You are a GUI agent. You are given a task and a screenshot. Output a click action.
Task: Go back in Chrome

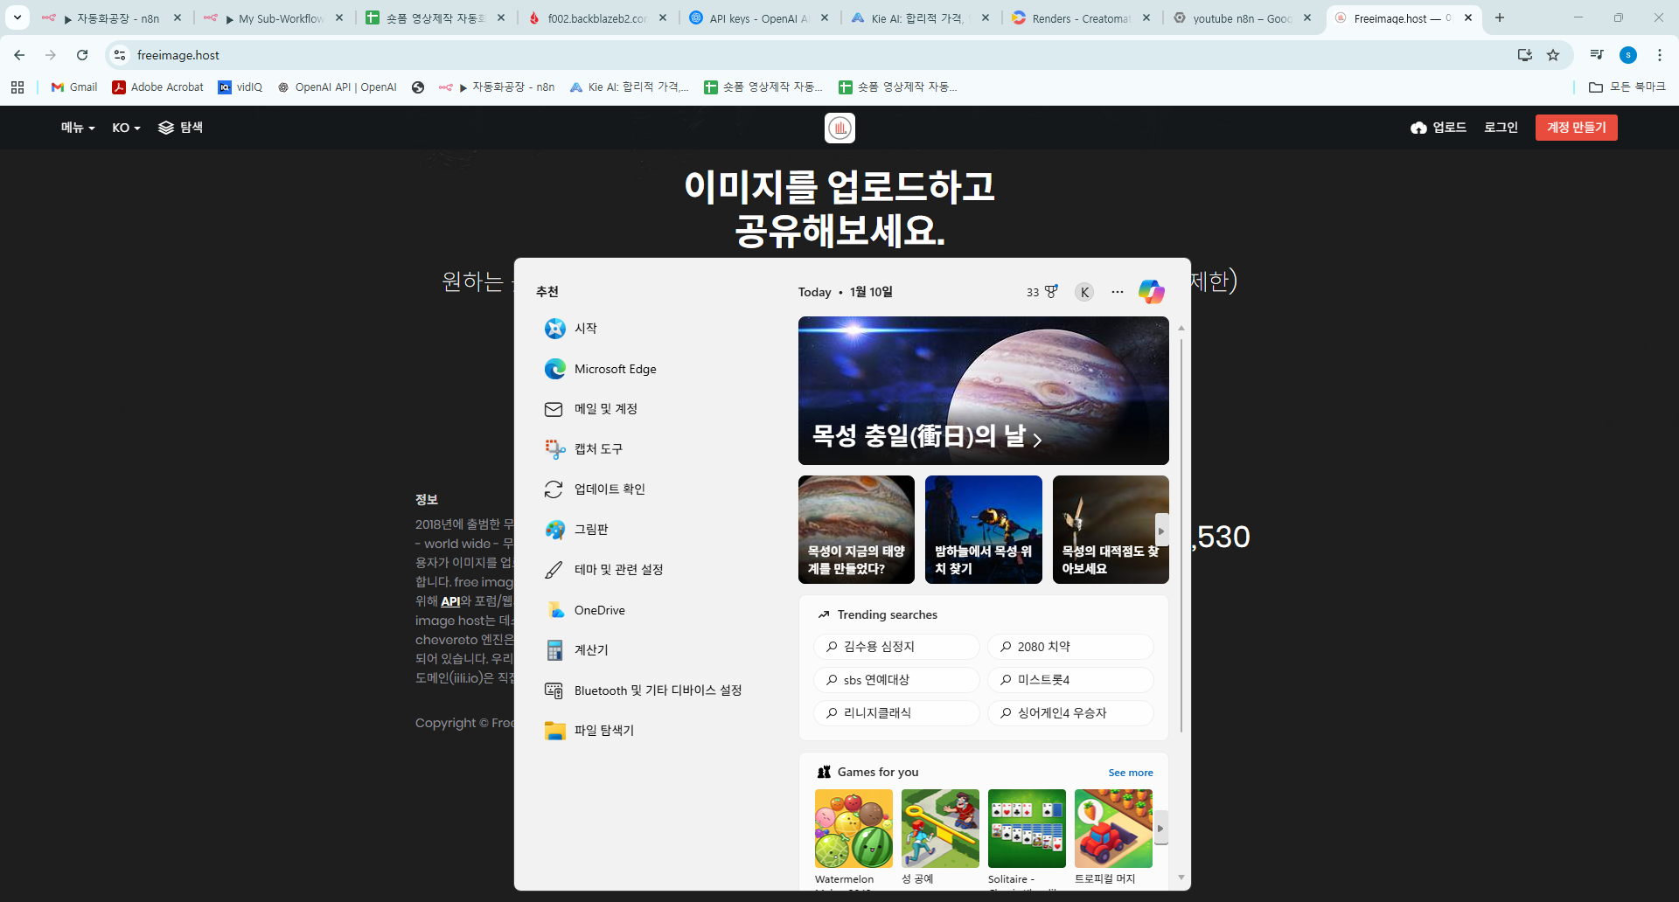[x=19, y=55]
